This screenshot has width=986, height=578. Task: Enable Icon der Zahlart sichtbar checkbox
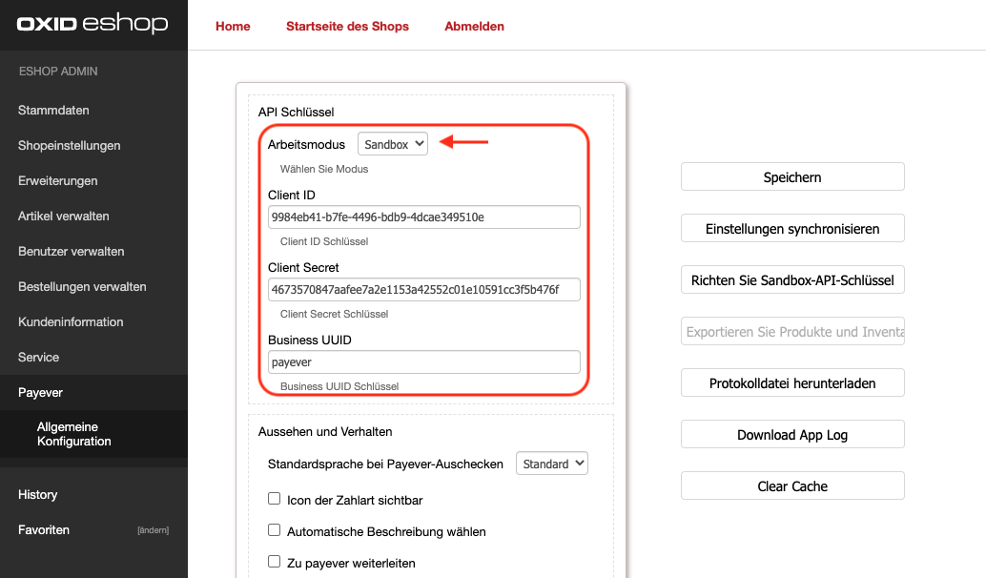click(275, 499)
